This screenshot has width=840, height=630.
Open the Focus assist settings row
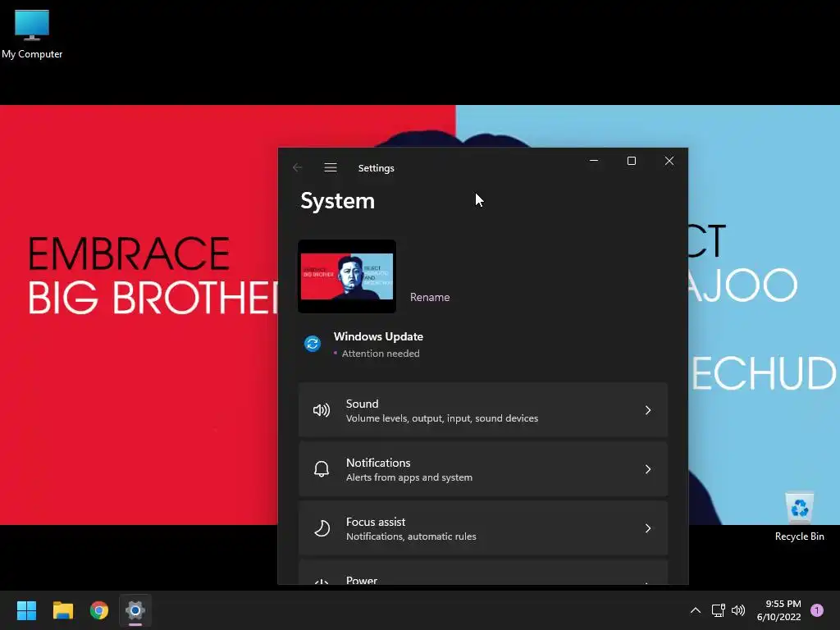pyautogui.click(x=483, y=528)
